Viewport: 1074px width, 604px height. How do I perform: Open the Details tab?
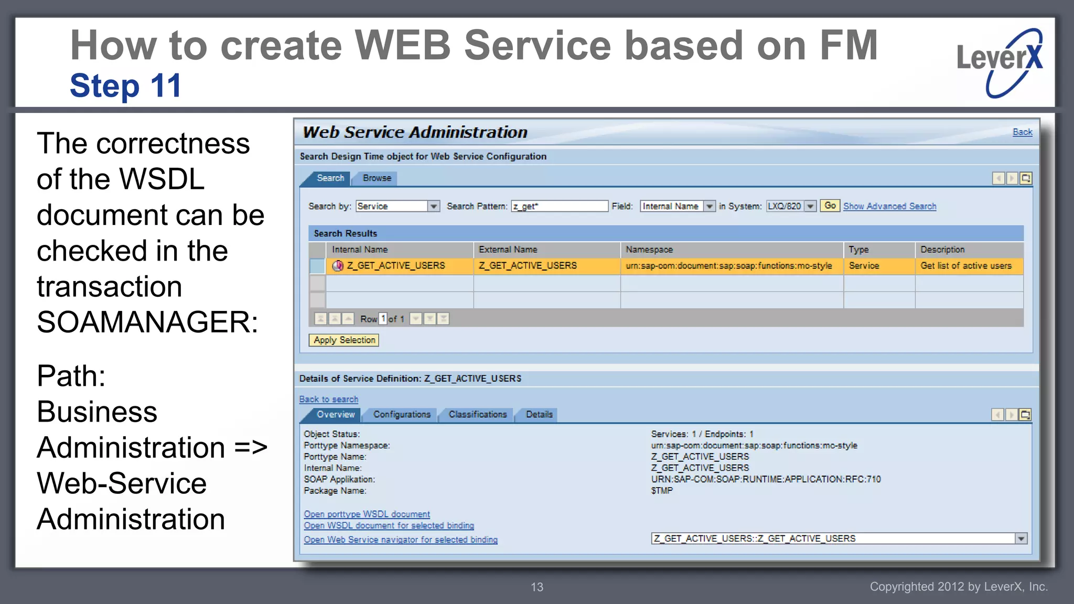pyautogui.click(x=539, y=415)
